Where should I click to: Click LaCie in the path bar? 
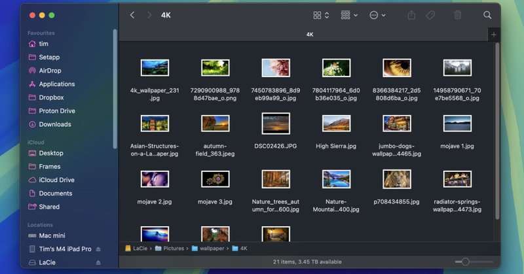(x=136, y=248)
